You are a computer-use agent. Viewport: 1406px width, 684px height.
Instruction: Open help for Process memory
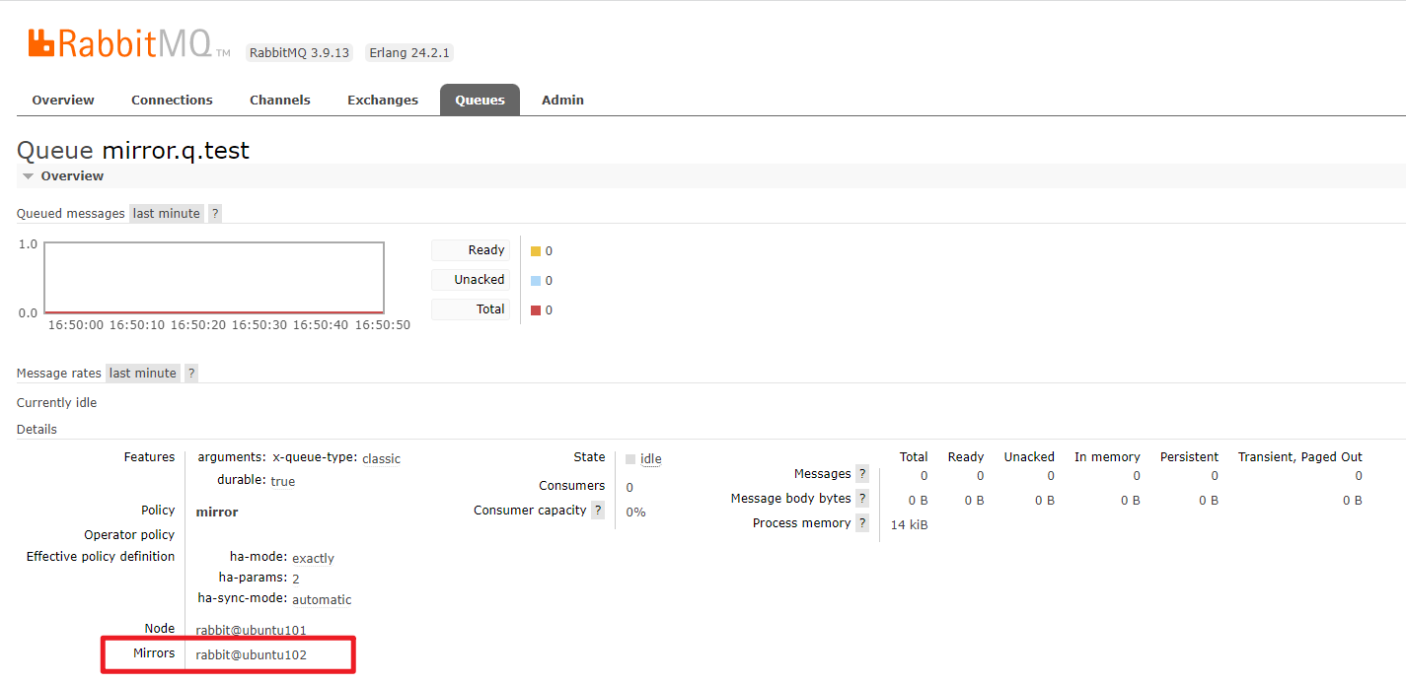pyautogui.click(x=862, y=522)
